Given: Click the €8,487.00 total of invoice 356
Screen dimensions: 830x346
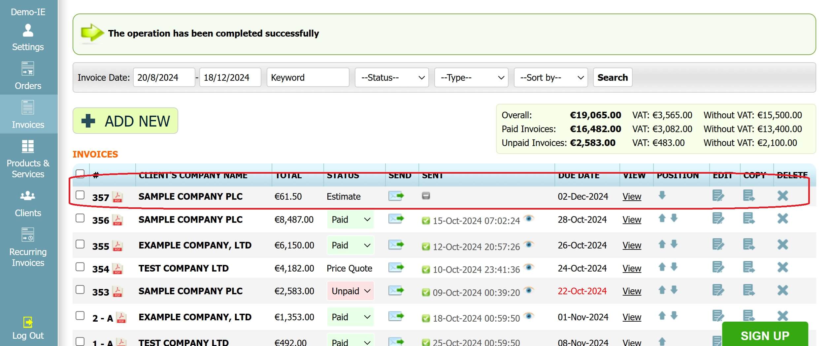Looking at the screenshot, I should click(294, 219).
